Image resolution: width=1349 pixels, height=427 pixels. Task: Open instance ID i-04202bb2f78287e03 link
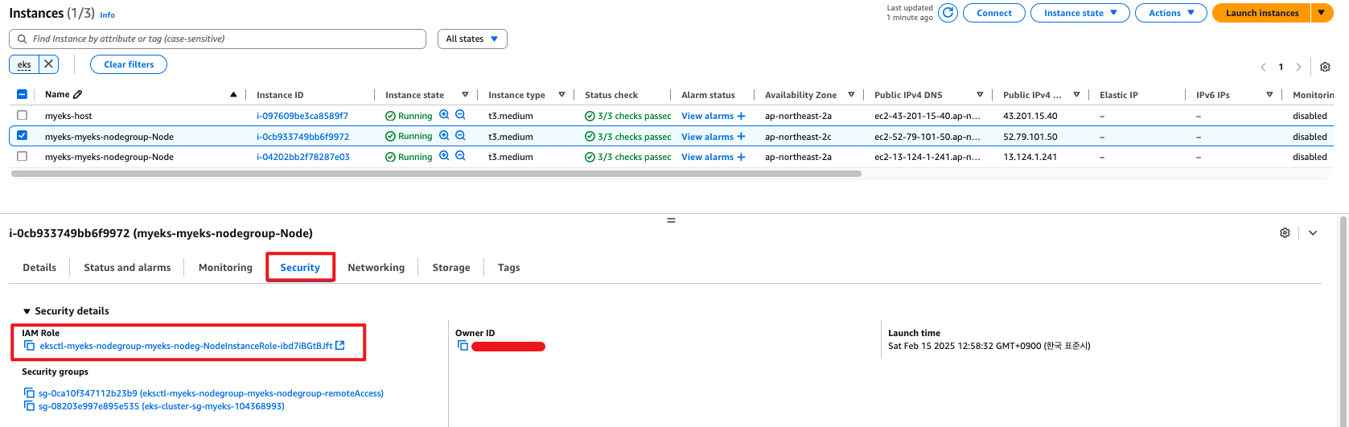[x=303, y=157]
